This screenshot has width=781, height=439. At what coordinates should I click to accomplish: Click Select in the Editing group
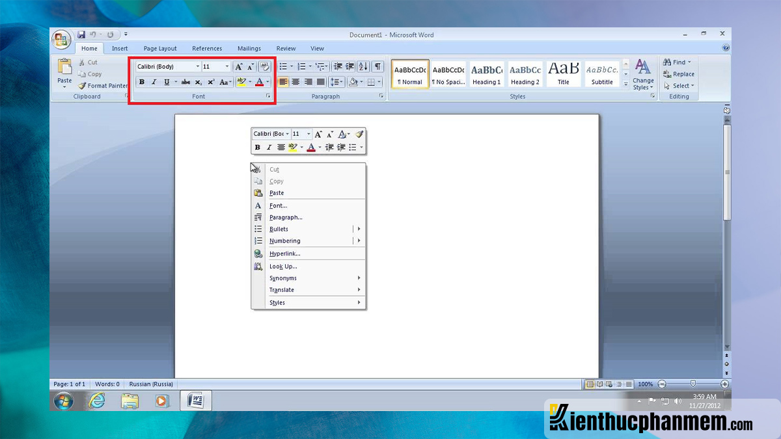pyautogui.click(x=679, y=86)
